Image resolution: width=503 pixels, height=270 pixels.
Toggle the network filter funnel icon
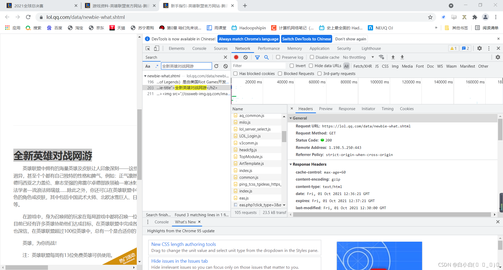(x=257, y=57)
